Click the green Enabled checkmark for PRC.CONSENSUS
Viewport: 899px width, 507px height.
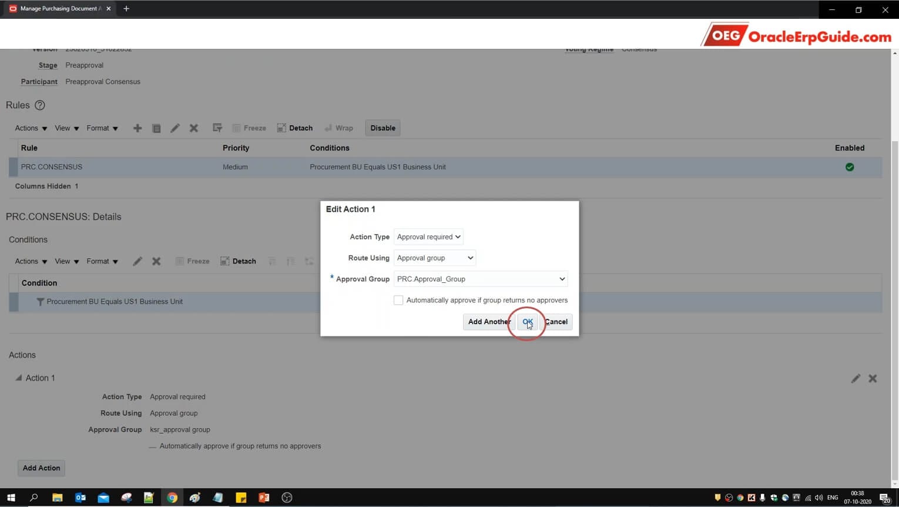coord(850,167)
